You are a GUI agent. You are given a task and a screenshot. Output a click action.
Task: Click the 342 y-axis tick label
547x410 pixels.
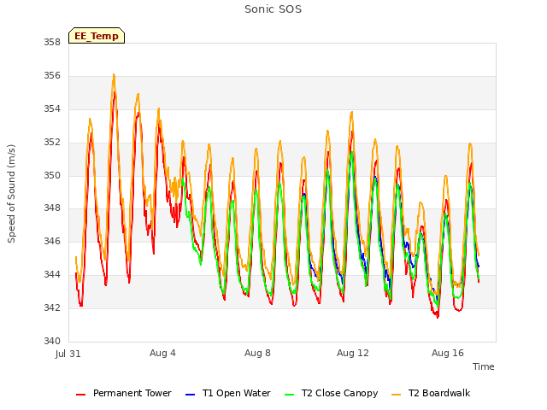click(52, 307)
